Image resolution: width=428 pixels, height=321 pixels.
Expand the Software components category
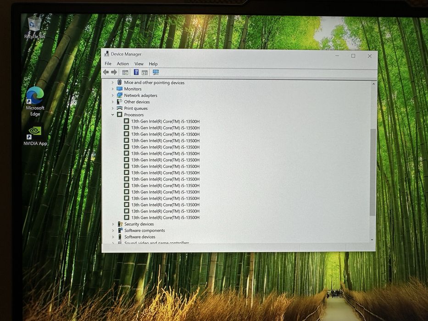pos(113,230)
